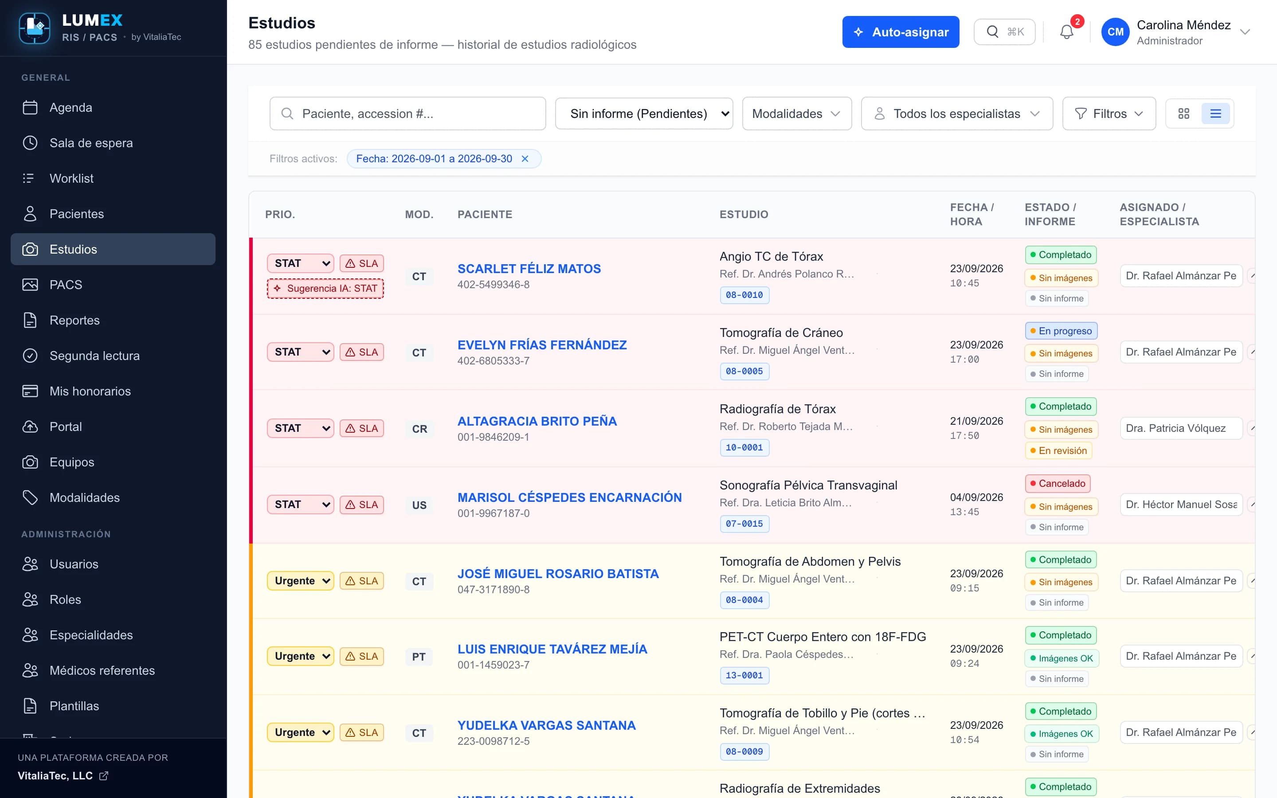Click the Angio TC de Tórax study name
Screen dimensions: 1277x798
771,257
